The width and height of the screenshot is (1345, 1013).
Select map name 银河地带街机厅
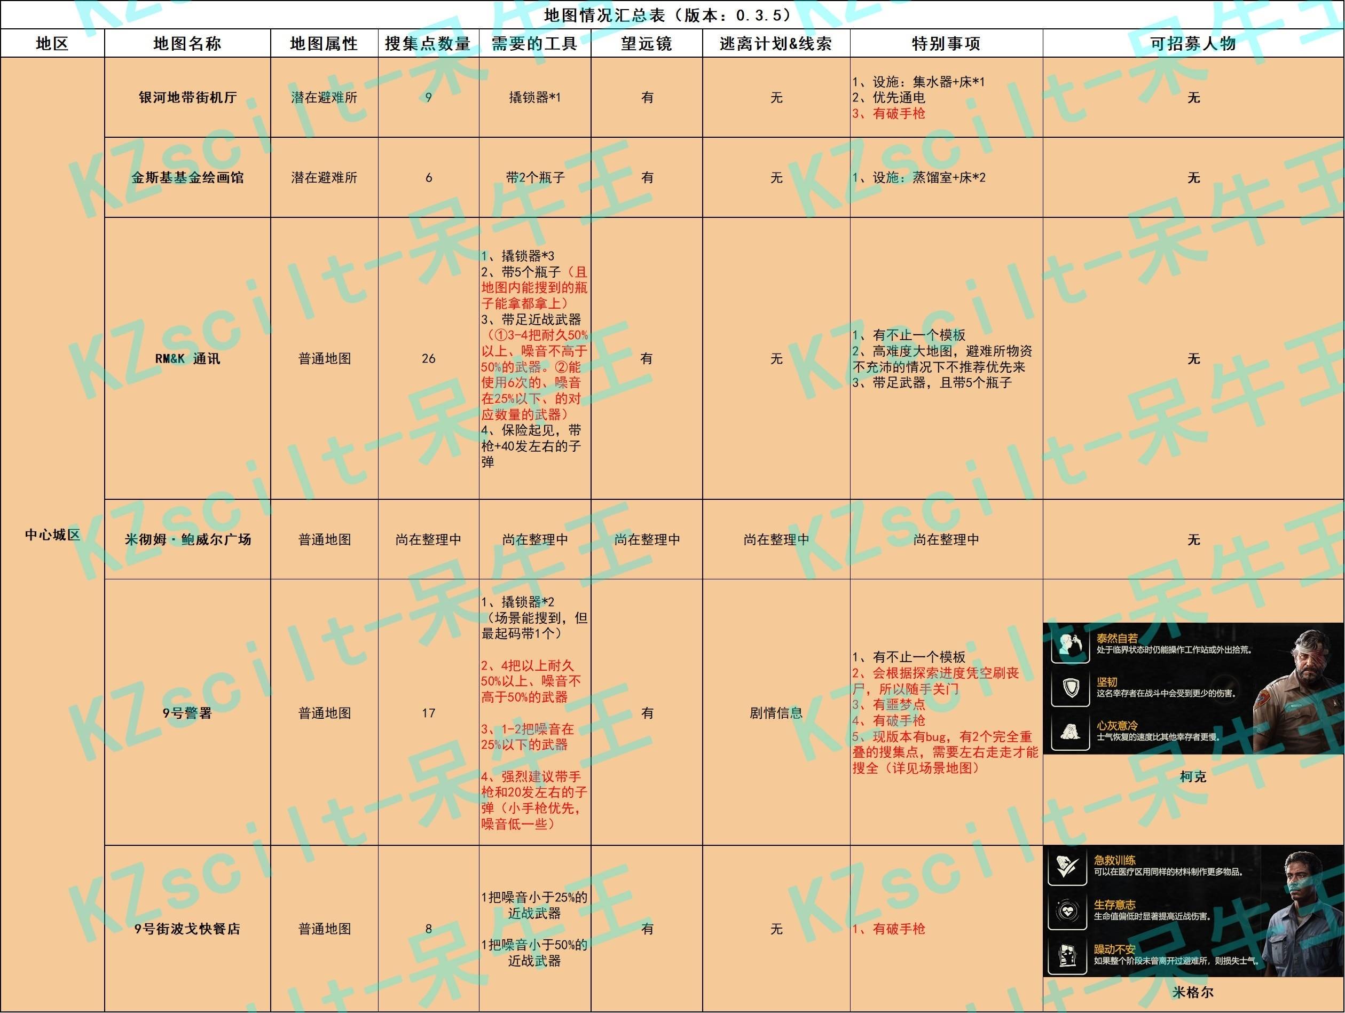(187, 97)
